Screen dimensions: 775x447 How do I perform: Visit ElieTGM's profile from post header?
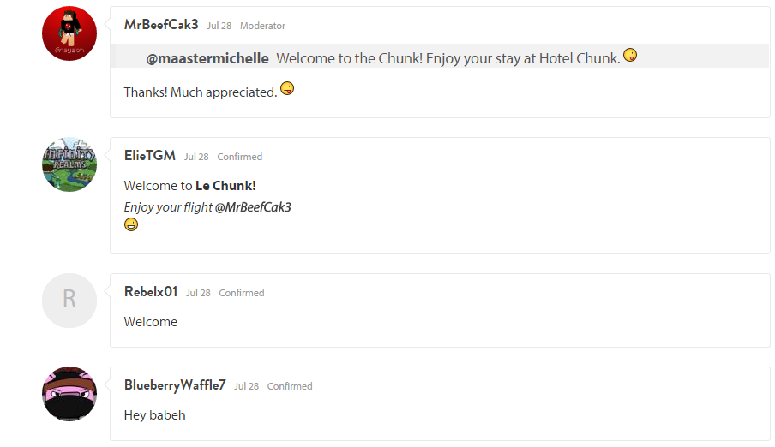150,156
